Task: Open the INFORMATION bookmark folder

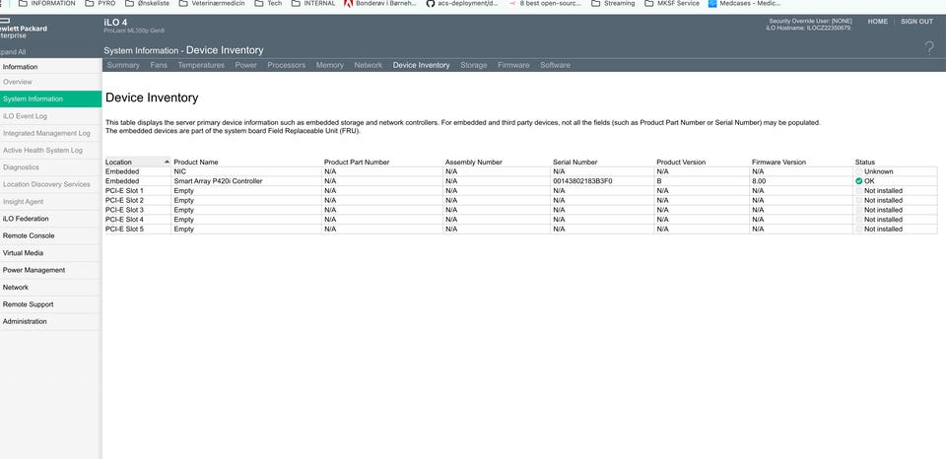Action: [x=47, y=4]
